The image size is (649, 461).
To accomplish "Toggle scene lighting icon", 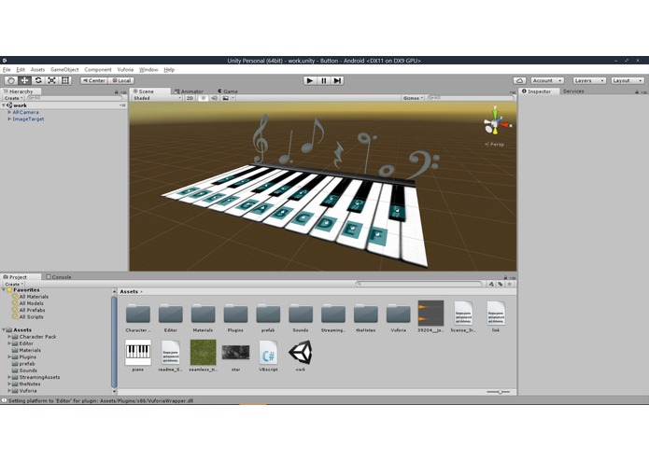I will coord(203,98).
